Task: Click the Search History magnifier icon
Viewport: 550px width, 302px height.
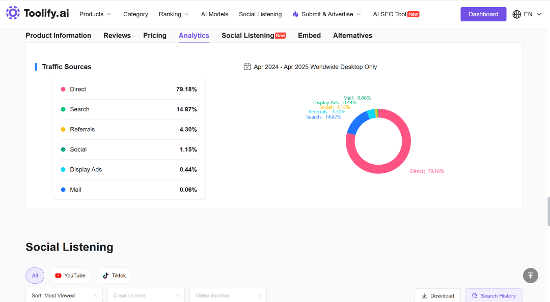Action: click(475, 296)
